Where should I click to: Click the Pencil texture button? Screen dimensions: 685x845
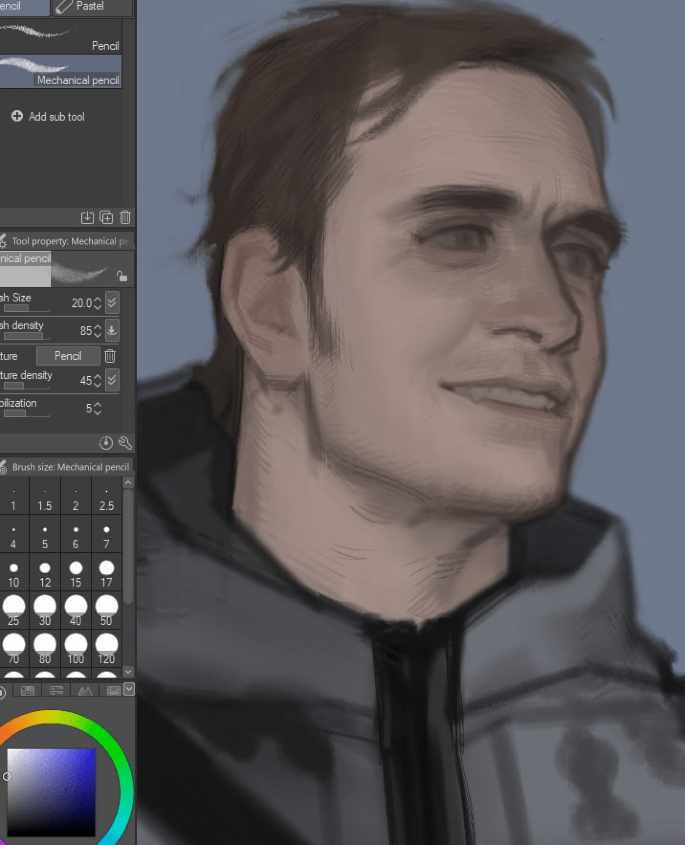tap(68, 356)
